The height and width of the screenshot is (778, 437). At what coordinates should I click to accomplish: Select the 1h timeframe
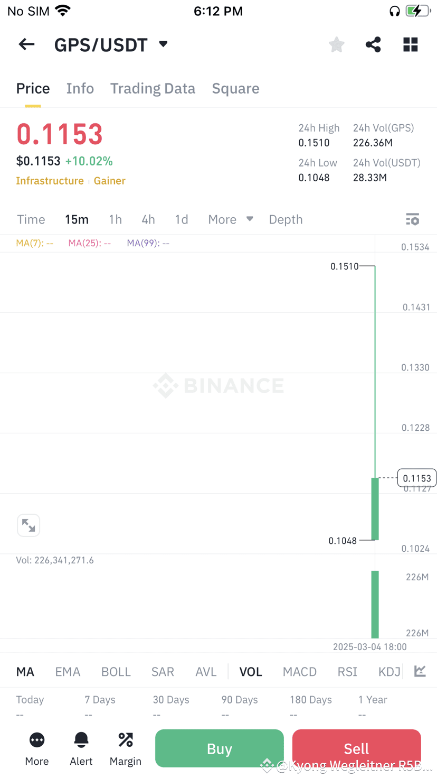point(115,219)
